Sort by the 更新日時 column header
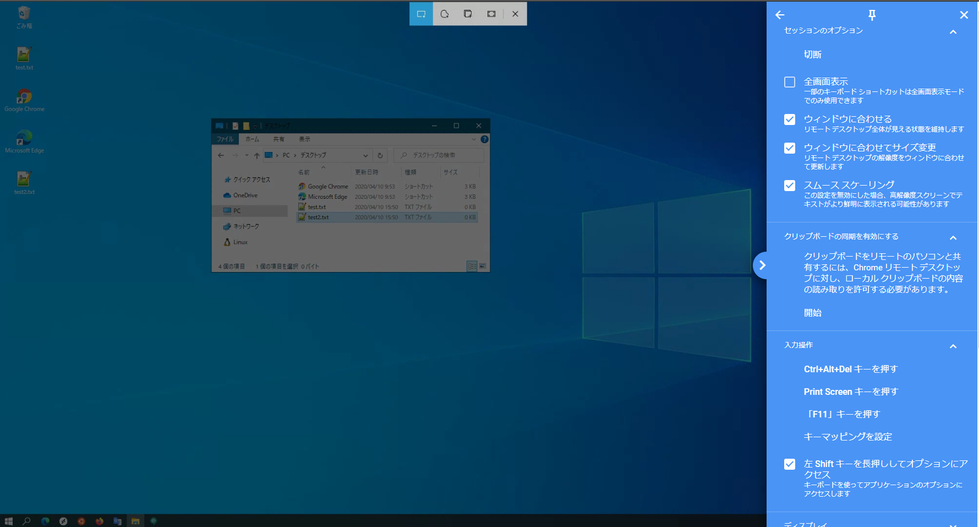Screen dimensions: 979x527 367,172
